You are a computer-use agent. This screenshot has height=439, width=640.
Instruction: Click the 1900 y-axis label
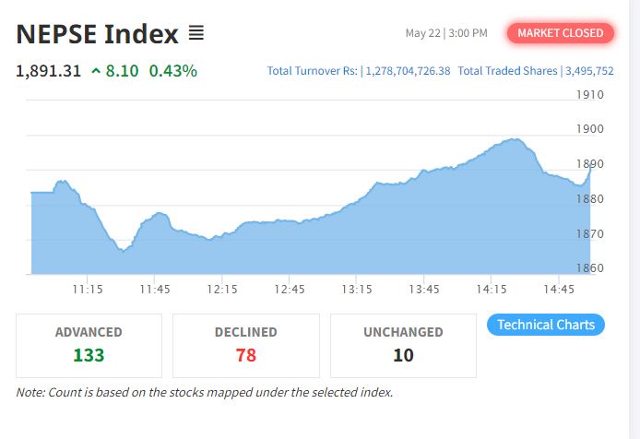[x=590, y=129]
